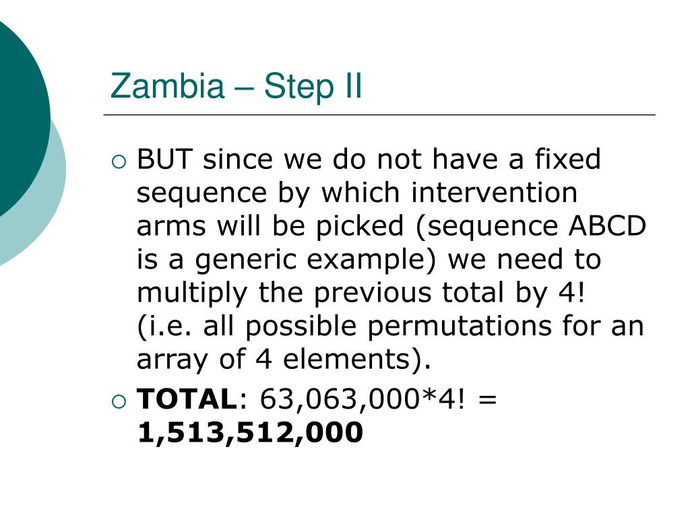Click 'Step II' in the title
Screen dimensions: 690x517
pyautogui.click(x=313, y=87)
